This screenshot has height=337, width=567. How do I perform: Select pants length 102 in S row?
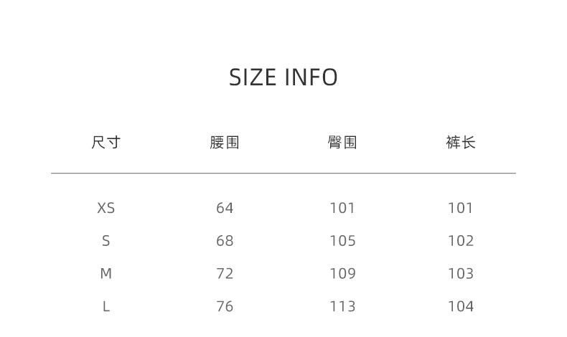point(461,241)
